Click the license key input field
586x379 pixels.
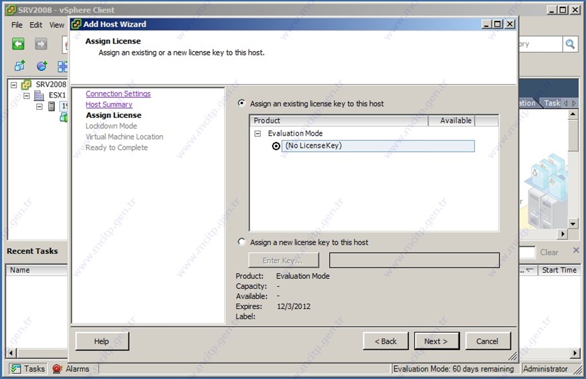pos(414,260)
